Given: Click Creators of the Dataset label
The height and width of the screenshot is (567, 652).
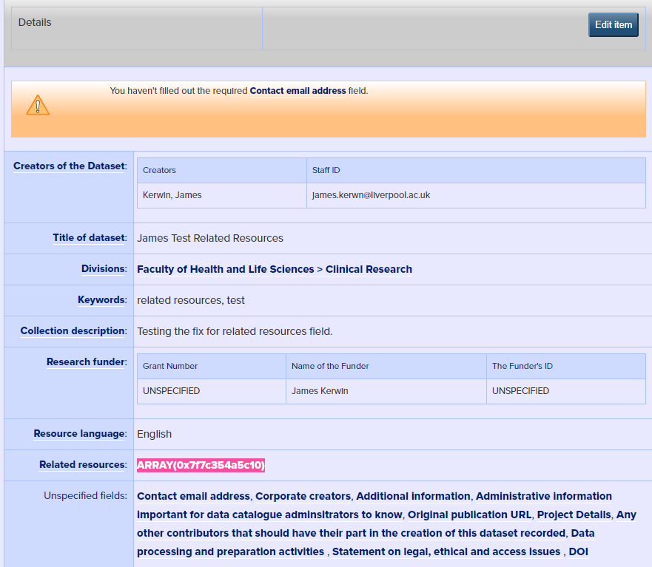Looking at the screenshot, I should pos(70,166).
